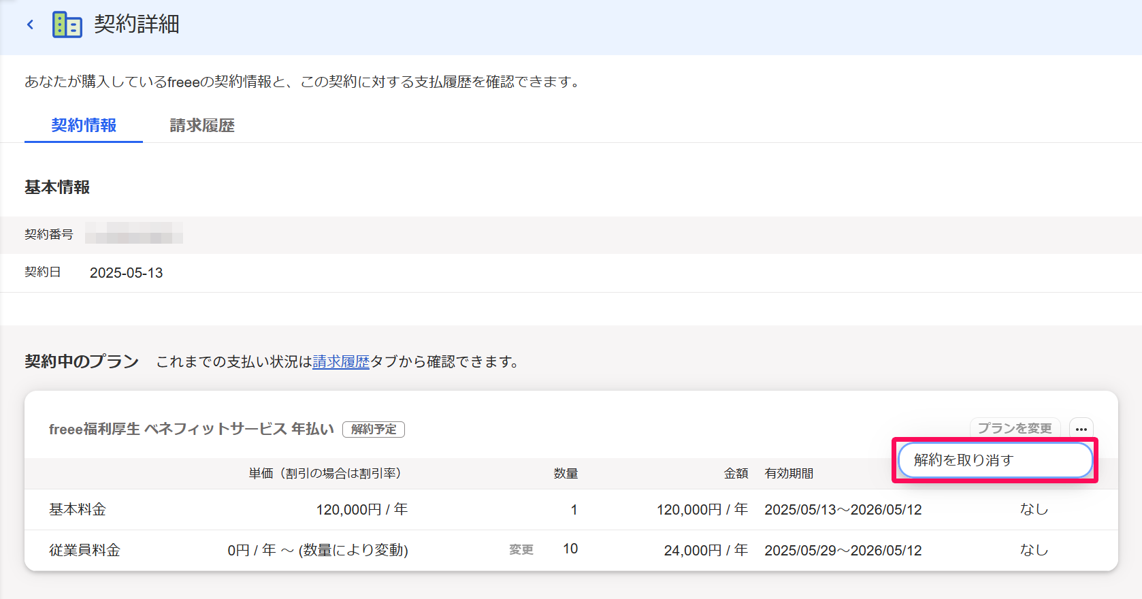Click plan name freee福利厚生 ベネフィットサービス 年払い
The width and height of the screenshot is (1142, 599).
tap(191, 429)
